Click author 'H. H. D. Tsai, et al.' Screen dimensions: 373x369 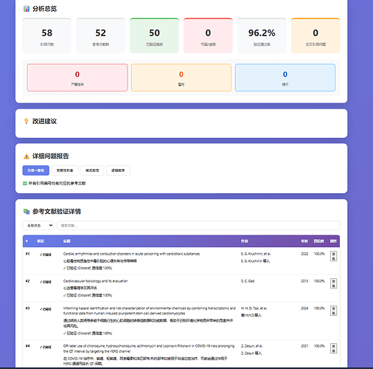[x=254, y=308]
